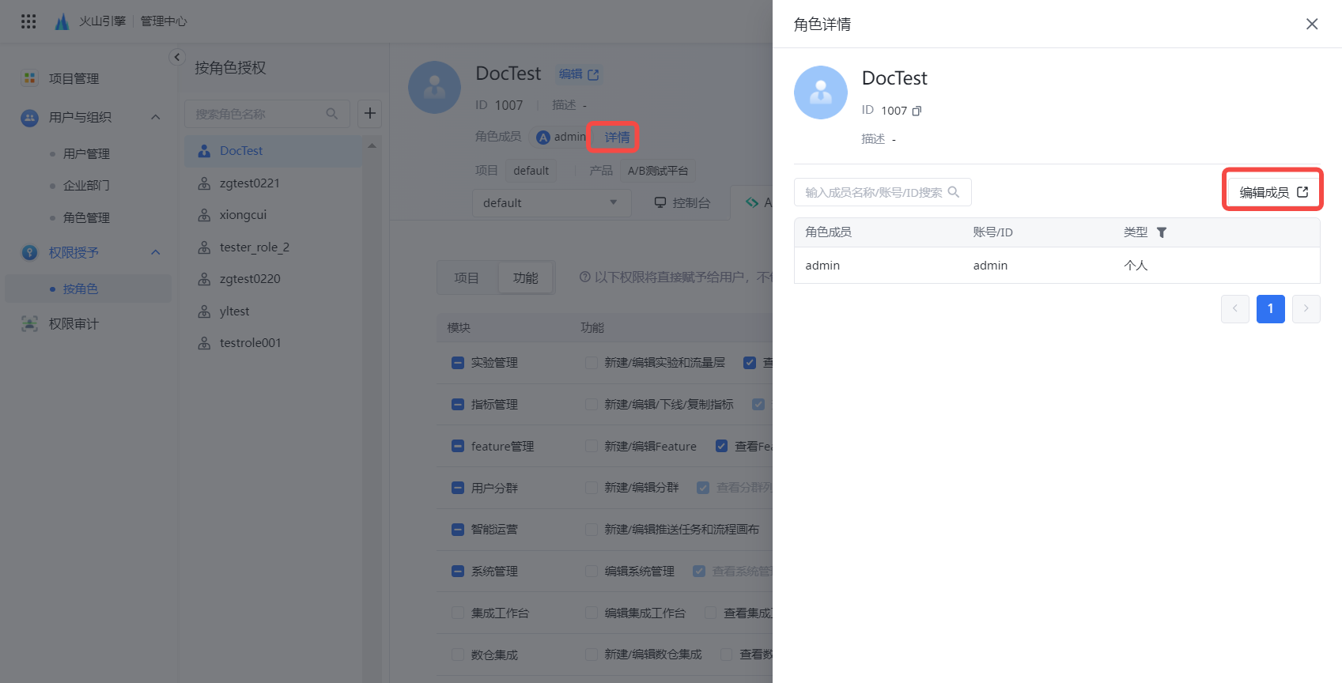The height and width of the screenshot is (683, 1342).
Task: Click the admin row in members table
Action: [x=1057, y=266]
